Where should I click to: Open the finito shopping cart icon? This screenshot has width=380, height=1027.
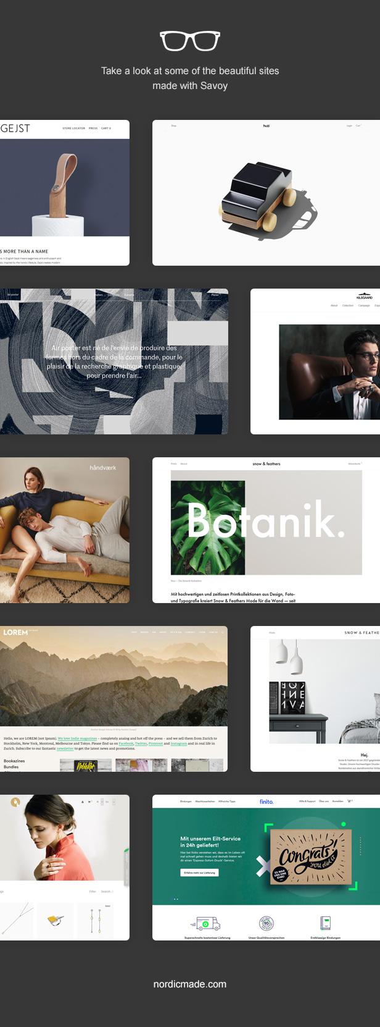coord(349,801)
